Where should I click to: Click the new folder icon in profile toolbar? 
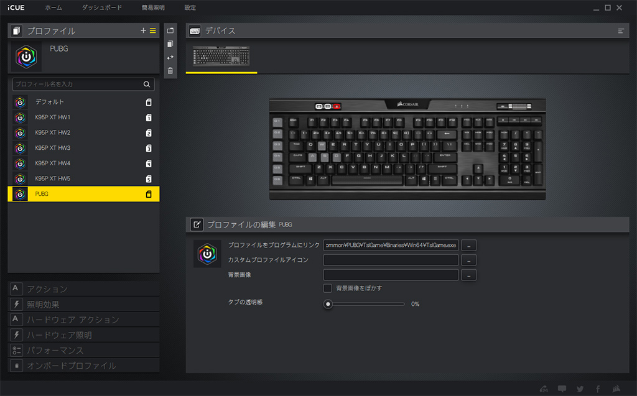pos(170,30)
